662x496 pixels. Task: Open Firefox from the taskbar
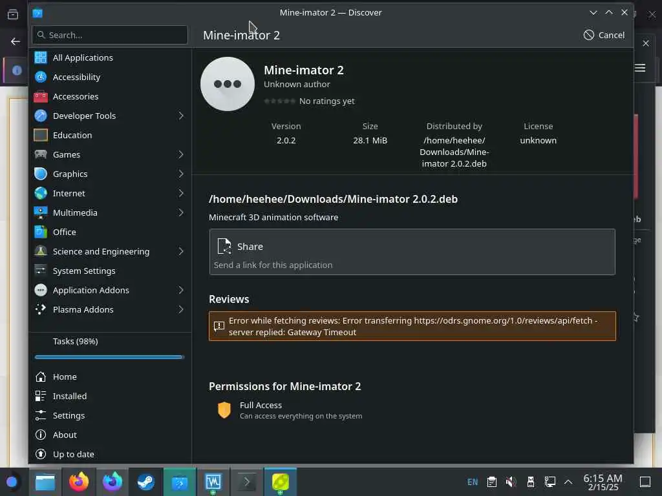pos(78,482)
